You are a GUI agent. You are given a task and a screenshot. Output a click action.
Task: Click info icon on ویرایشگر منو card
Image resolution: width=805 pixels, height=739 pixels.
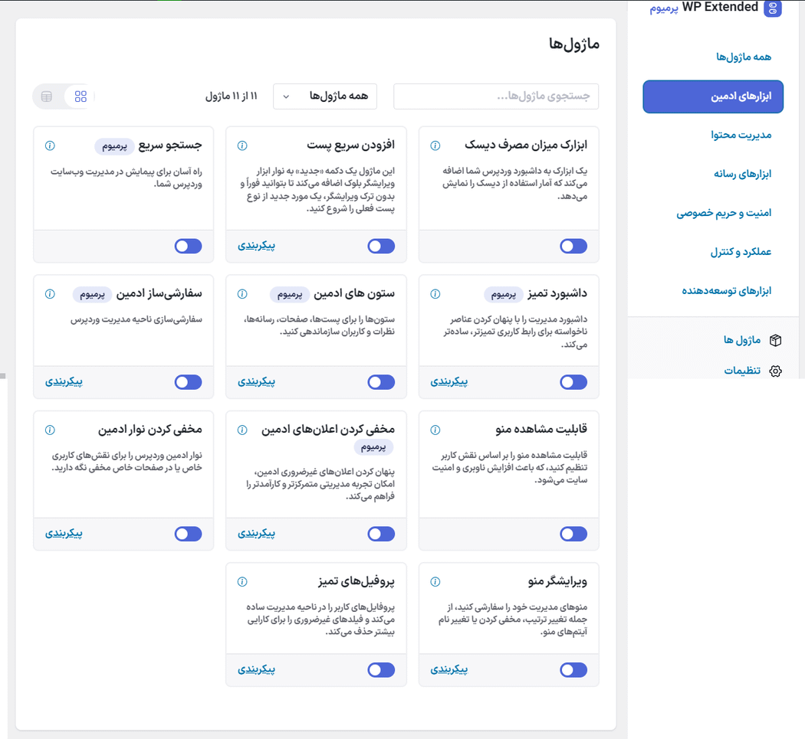[x=435, y=582]
